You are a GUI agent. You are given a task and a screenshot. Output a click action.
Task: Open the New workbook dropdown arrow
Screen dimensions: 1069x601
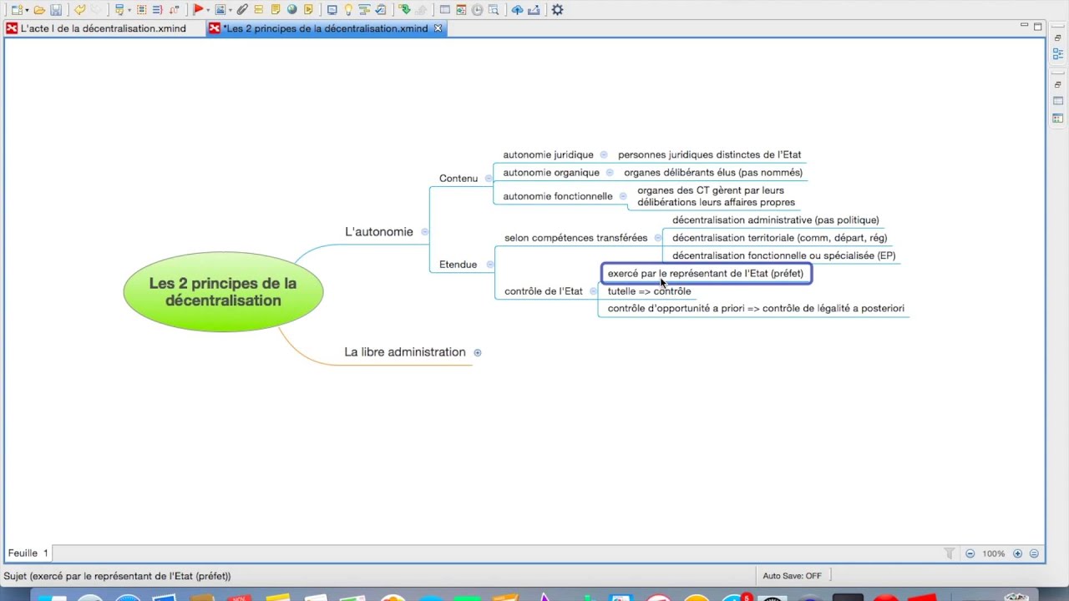pos(27,11)
